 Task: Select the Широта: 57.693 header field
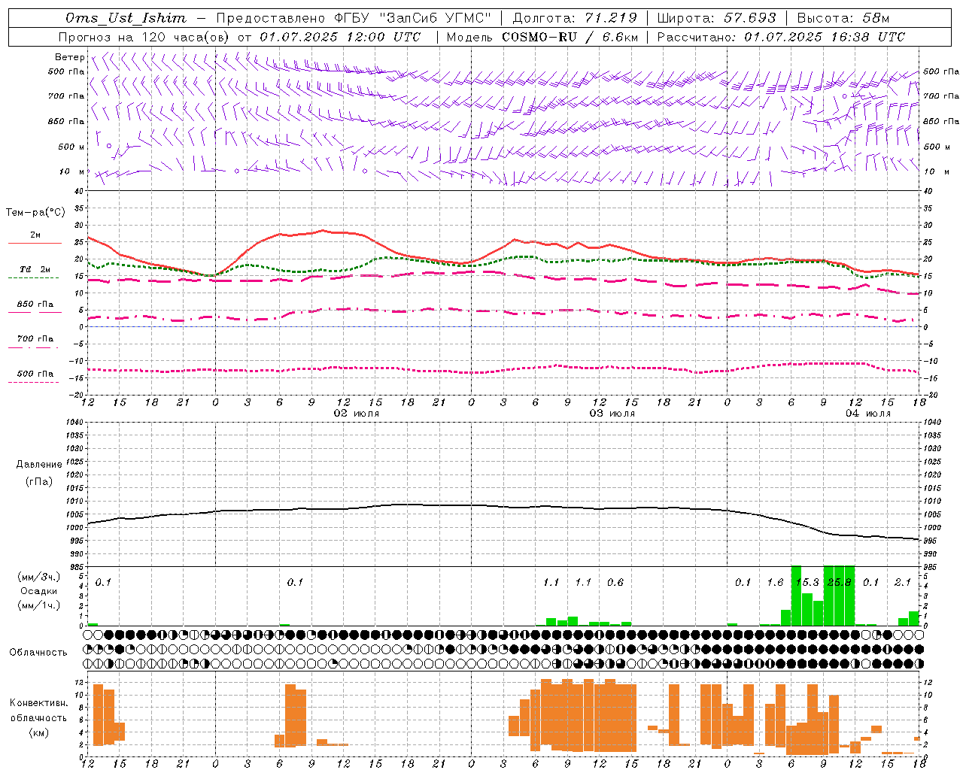[716, 18]
